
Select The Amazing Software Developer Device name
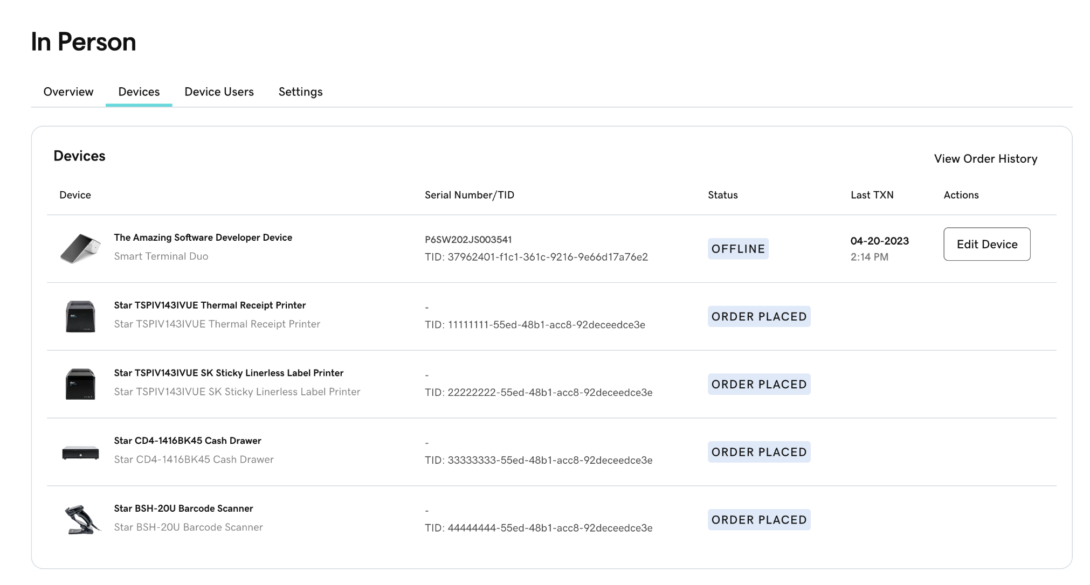pos(203,238)
